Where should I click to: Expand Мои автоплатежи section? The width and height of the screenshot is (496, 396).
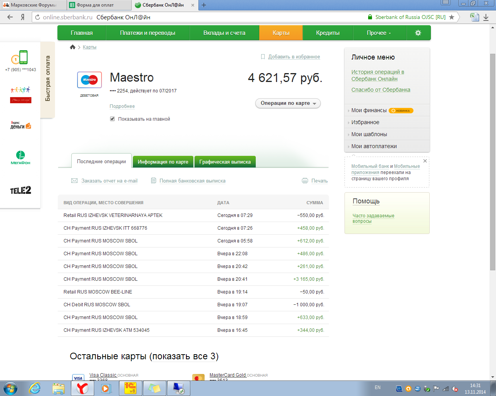point(374,146)
